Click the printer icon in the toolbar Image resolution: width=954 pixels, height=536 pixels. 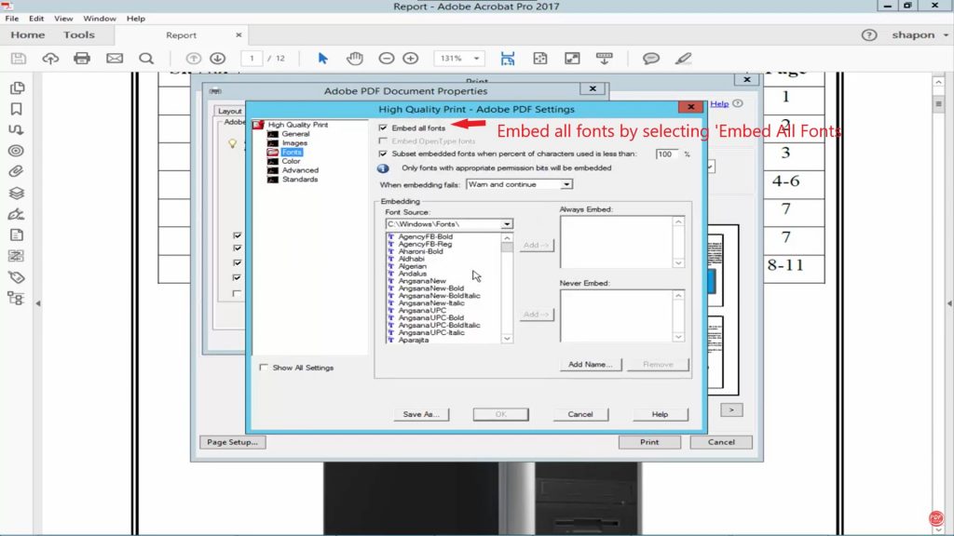82,59
